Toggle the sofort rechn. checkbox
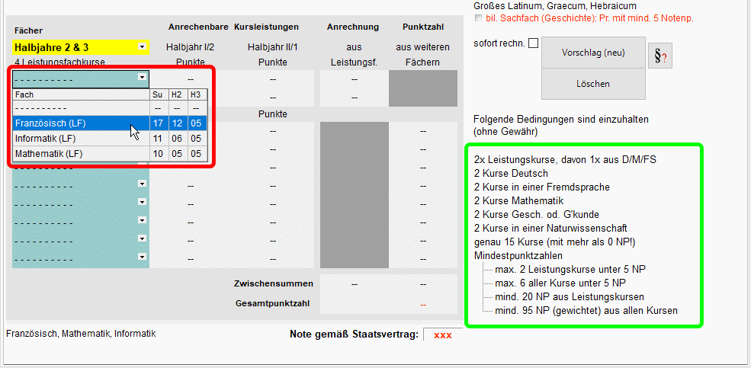 coord(533,43)
